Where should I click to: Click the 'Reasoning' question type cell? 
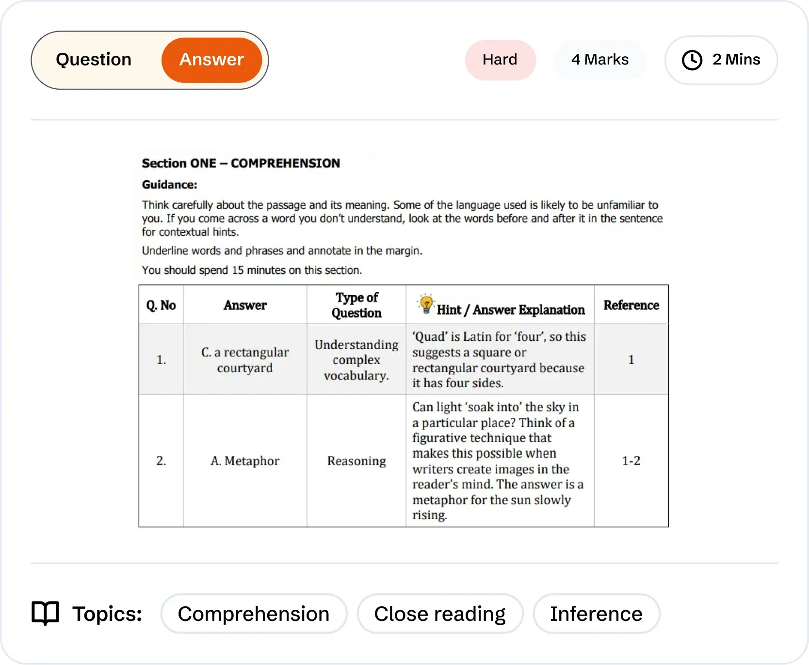point(356,461)
